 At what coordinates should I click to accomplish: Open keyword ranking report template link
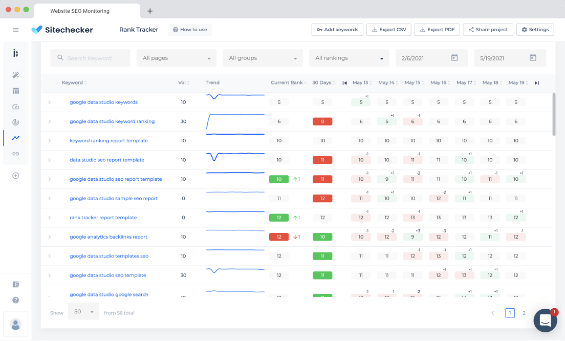tap(108, 141)
